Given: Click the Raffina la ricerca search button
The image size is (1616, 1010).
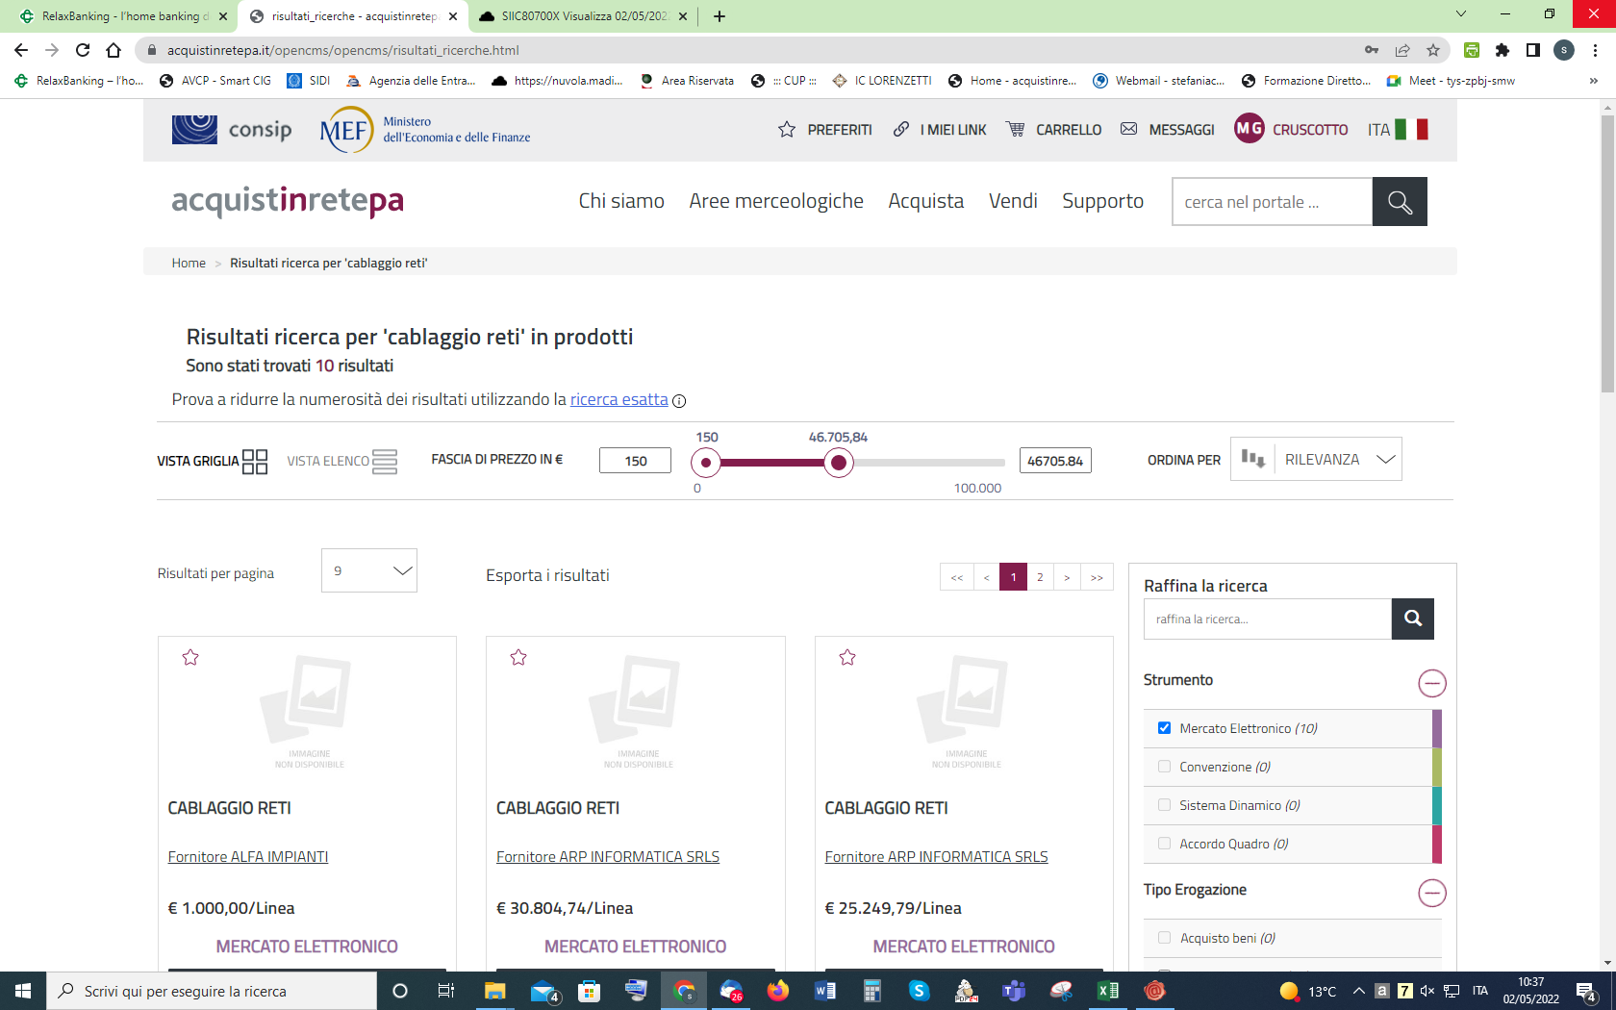Looking at the screenshot, I should (x=1413, y=619).
